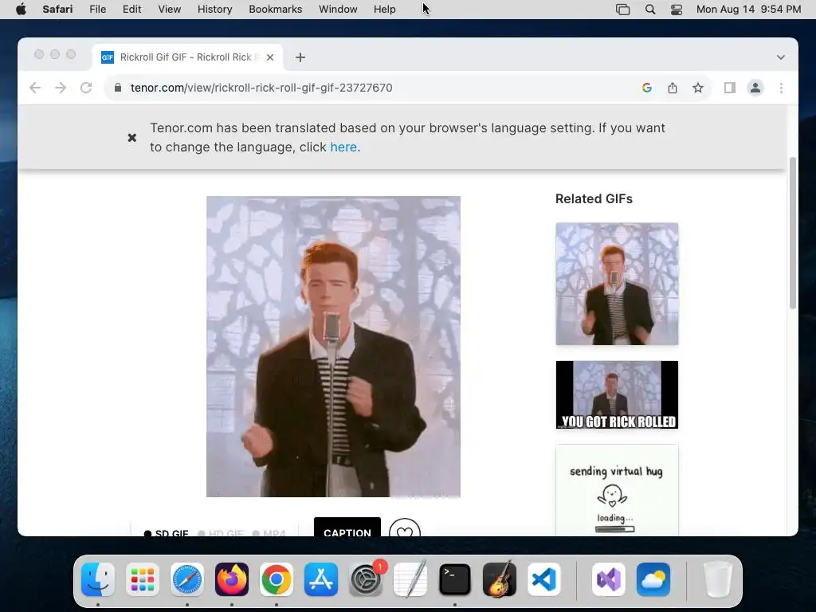This screenshot has height=612, width=816.
Task: Open Visual Studio from the dock
Action: [x=608, y=579]
